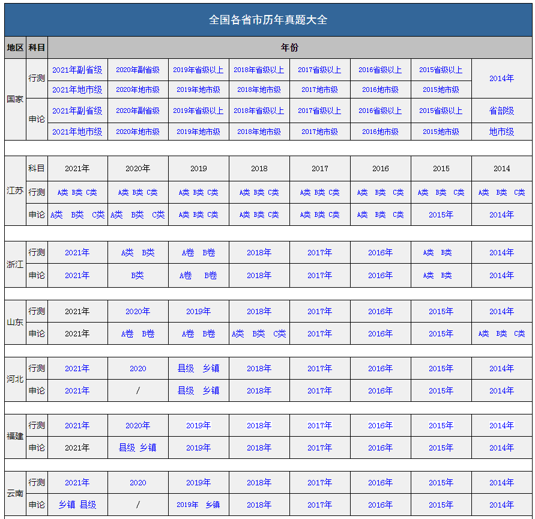Image resolution: width=535 pixels, height=519 pixels.
Task: Open 浙江 行测 2021年 link
Action: click(x=77, y=252)
